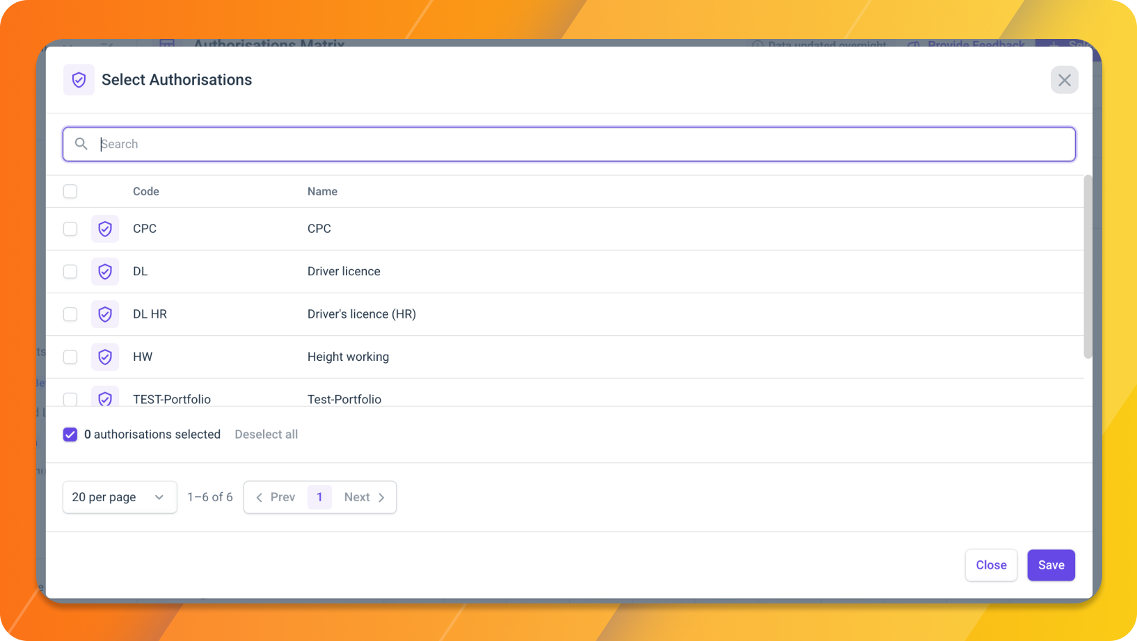This screenshot has width=1137, height=641.
Task: Focus the Search input field
Action: (x=569, y=144)
